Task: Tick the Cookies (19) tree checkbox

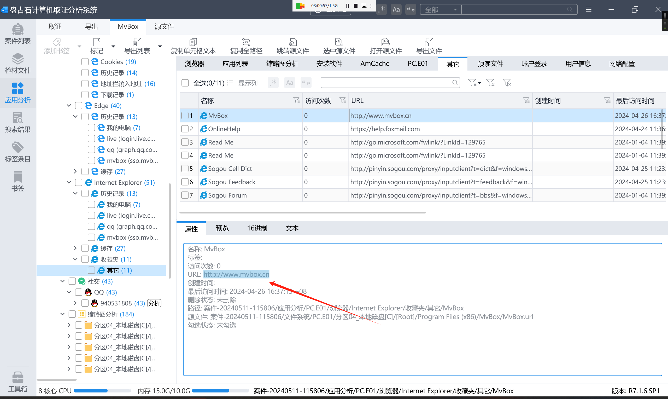Action: point(85,62)
